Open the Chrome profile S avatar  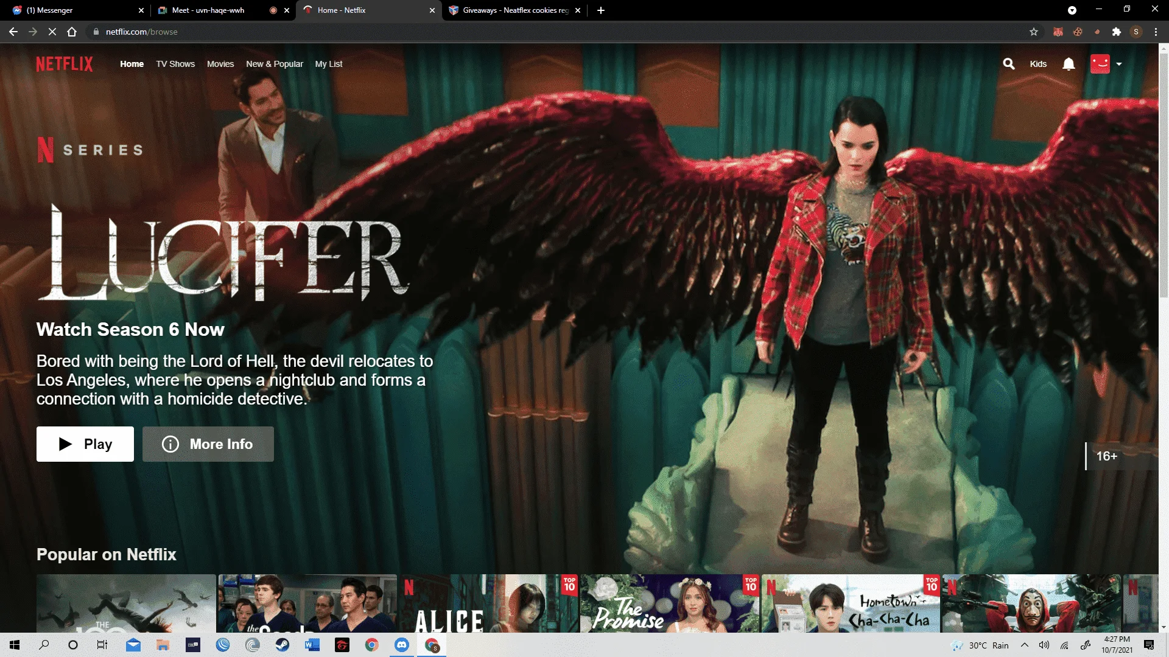(1136, 32)
